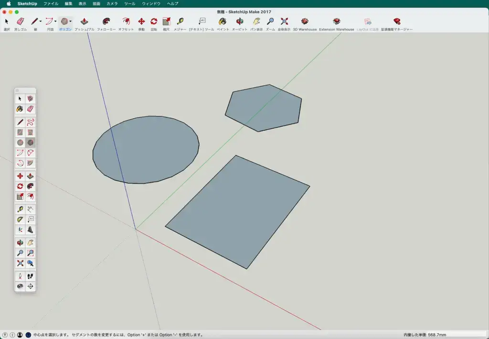Image resolution: width=489 pixels, height=339 pixels.
Task: Select the Circle tool in floating palette
Action: 20,143
